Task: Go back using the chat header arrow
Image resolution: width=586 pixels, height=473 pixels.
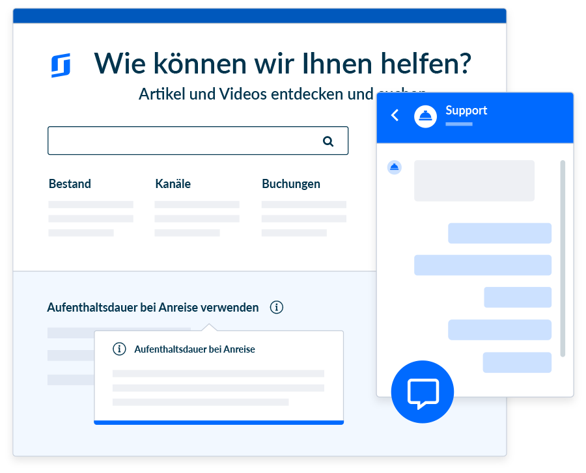Action: click(395, 116)
